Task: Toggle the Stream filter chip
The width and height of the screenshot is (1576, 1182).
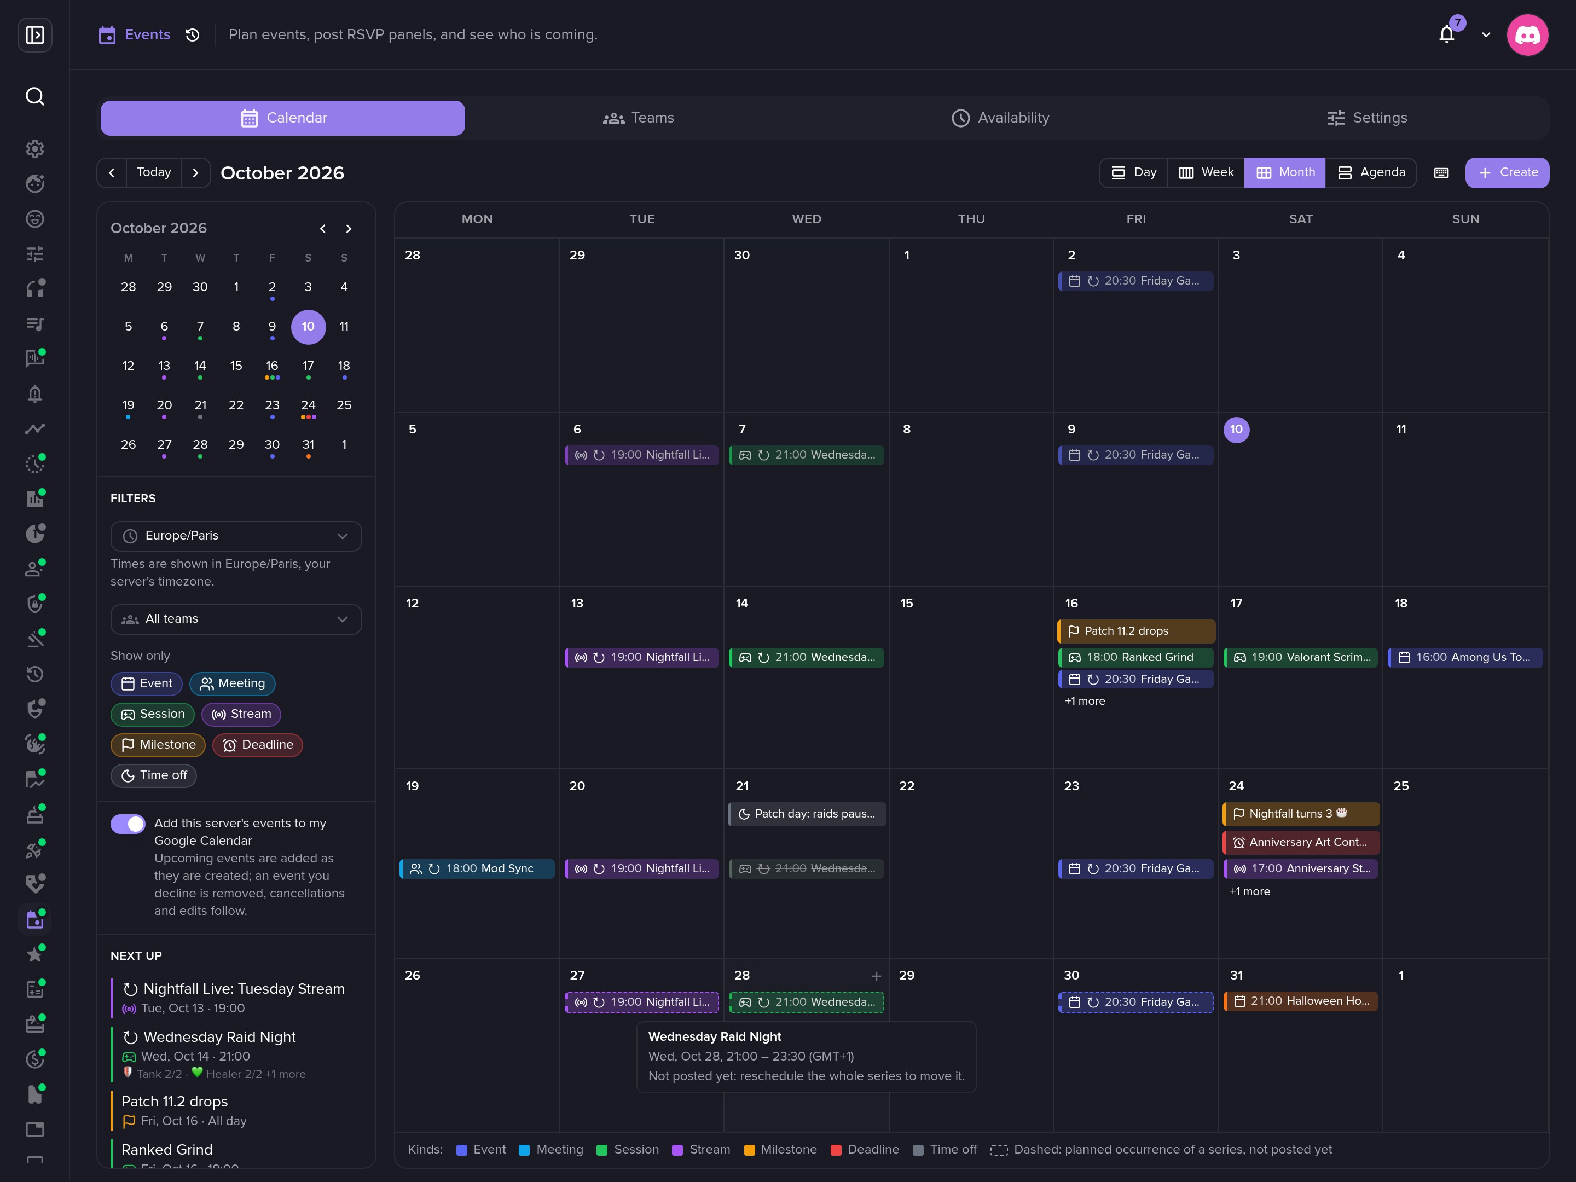Action: (241, 715)
